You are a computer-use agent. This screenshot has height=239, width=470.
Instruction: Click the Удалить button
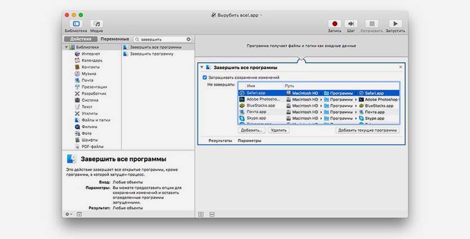pos(279,130)
